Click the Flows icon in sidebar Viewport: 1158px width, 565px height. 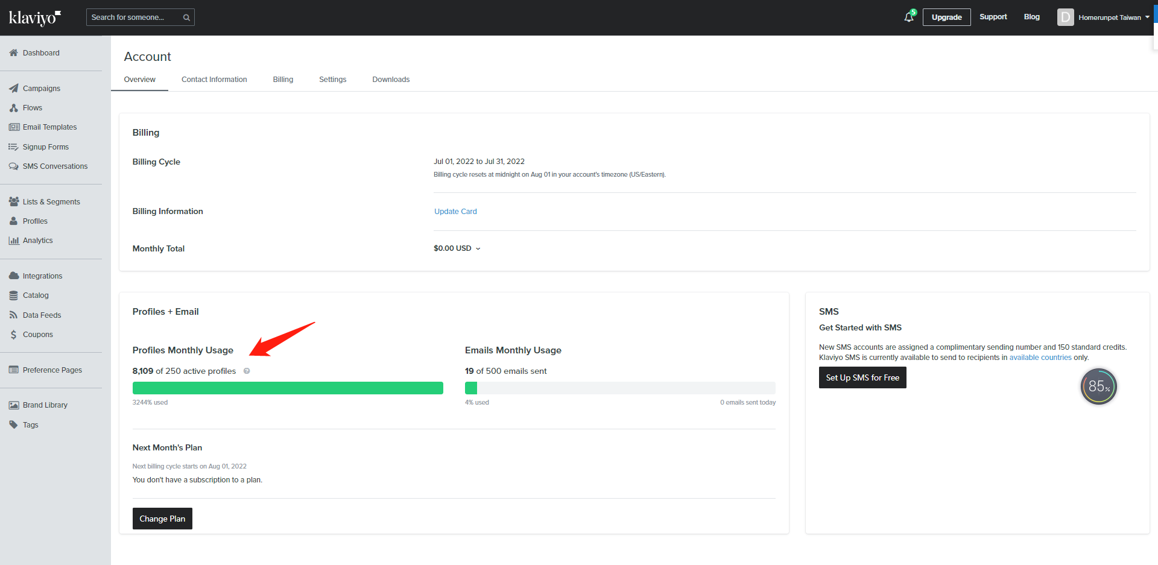[x=13, y=108]
